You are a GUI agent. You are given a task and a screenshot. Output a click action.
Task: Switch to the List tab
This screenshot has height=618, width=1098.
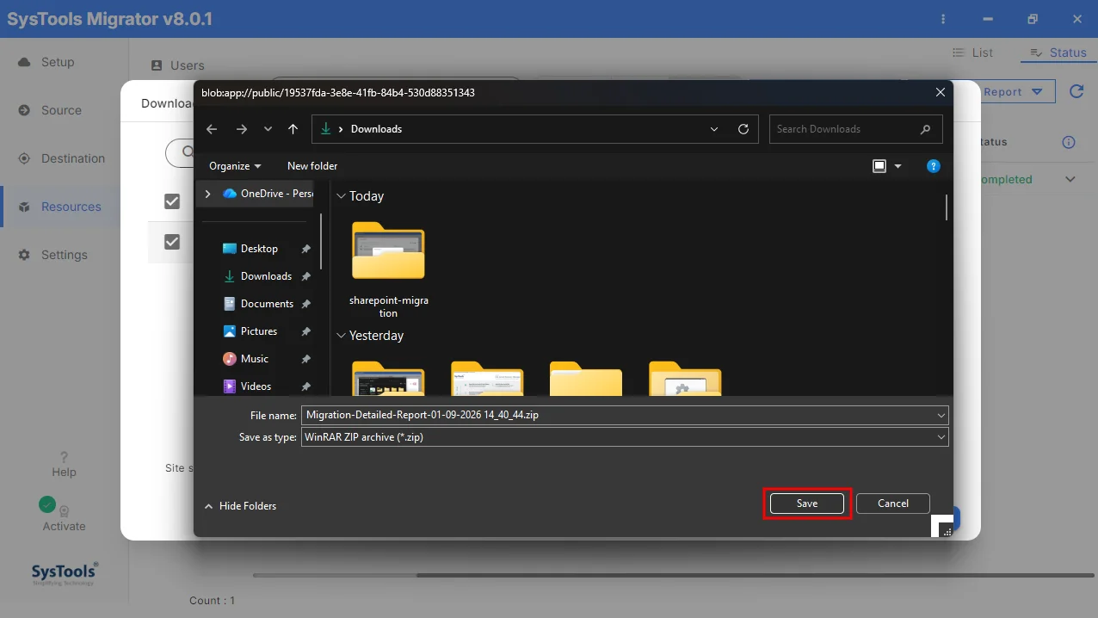[972, 53]
